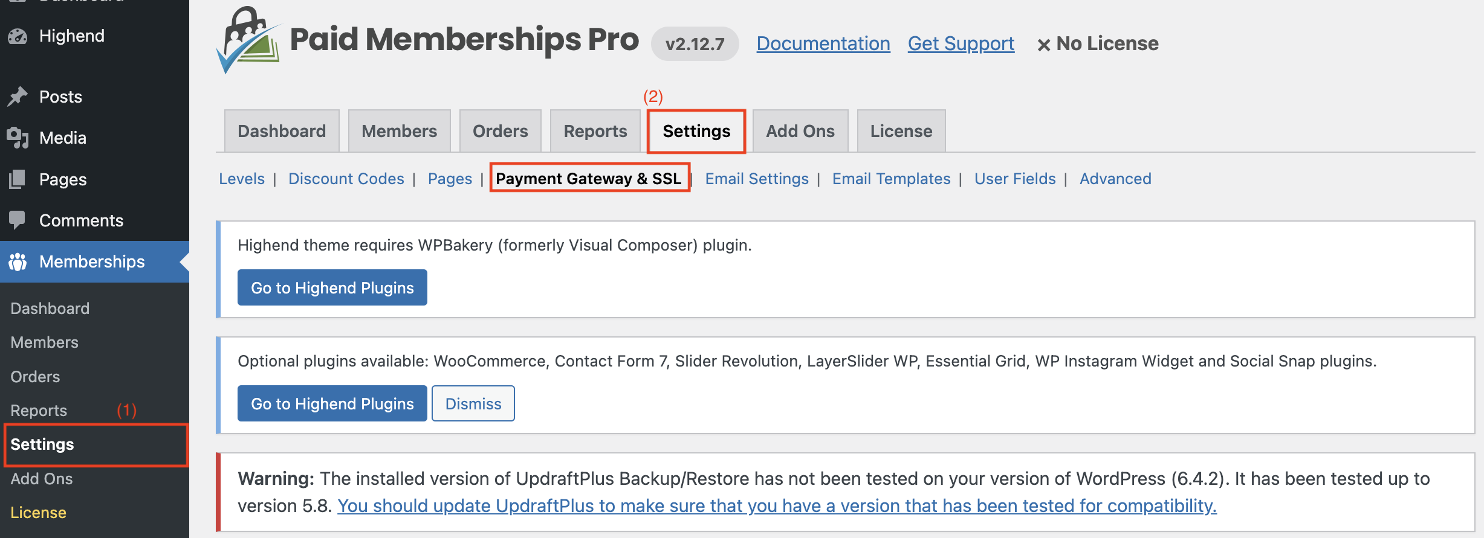Open the Settings tab
This screenshot has width=1484, height=538.
point(696,131)
